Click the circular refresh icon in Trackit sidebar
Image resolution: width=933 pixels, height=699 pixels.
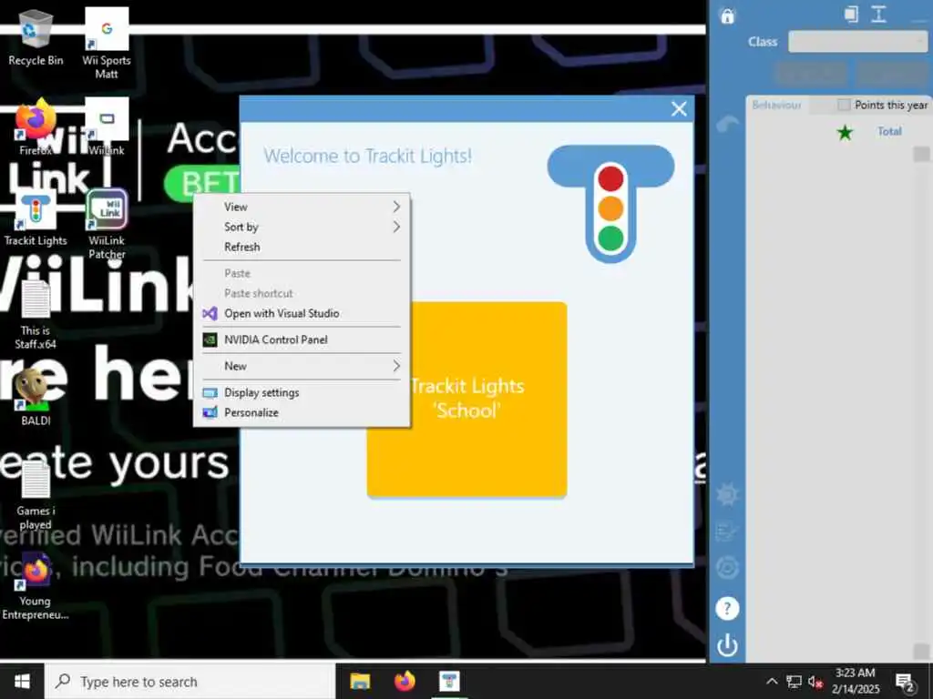pos(727,568)
